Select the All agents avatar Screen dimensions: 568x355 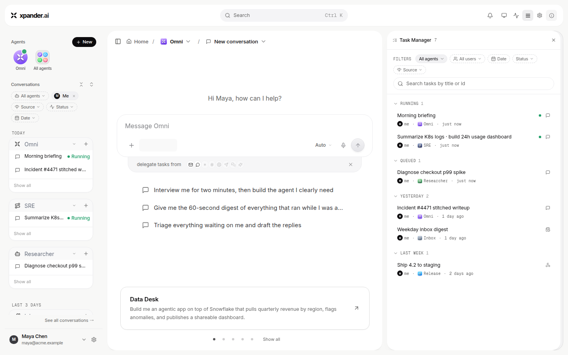pos(43,58)
